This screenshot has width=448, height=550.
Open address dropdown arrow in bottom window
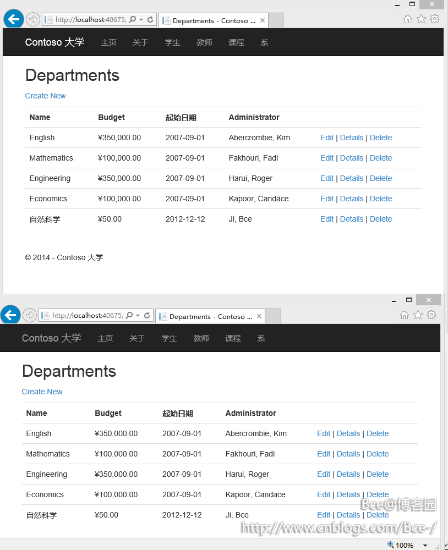(x=138, y=315)
